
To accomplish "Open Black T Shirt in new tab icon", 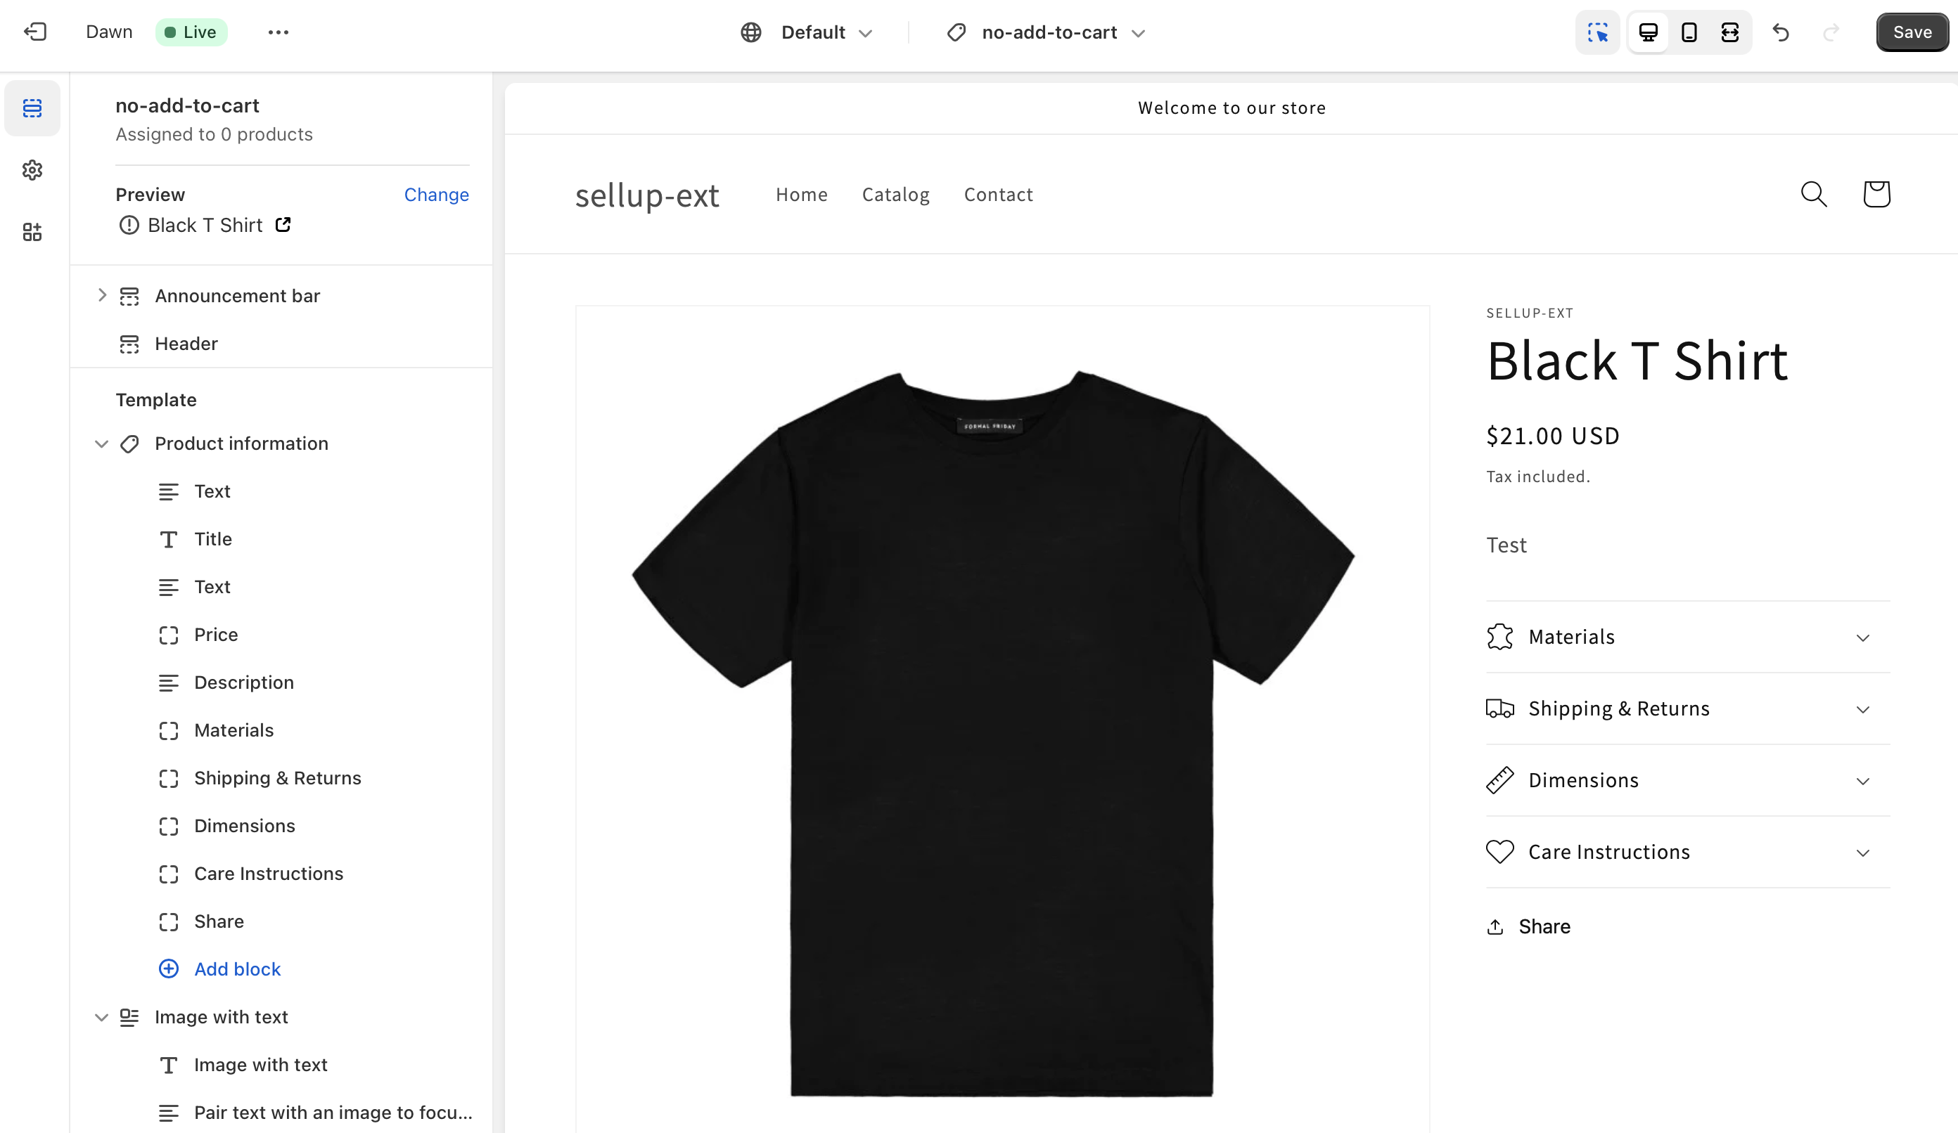I will coord(283,224).
